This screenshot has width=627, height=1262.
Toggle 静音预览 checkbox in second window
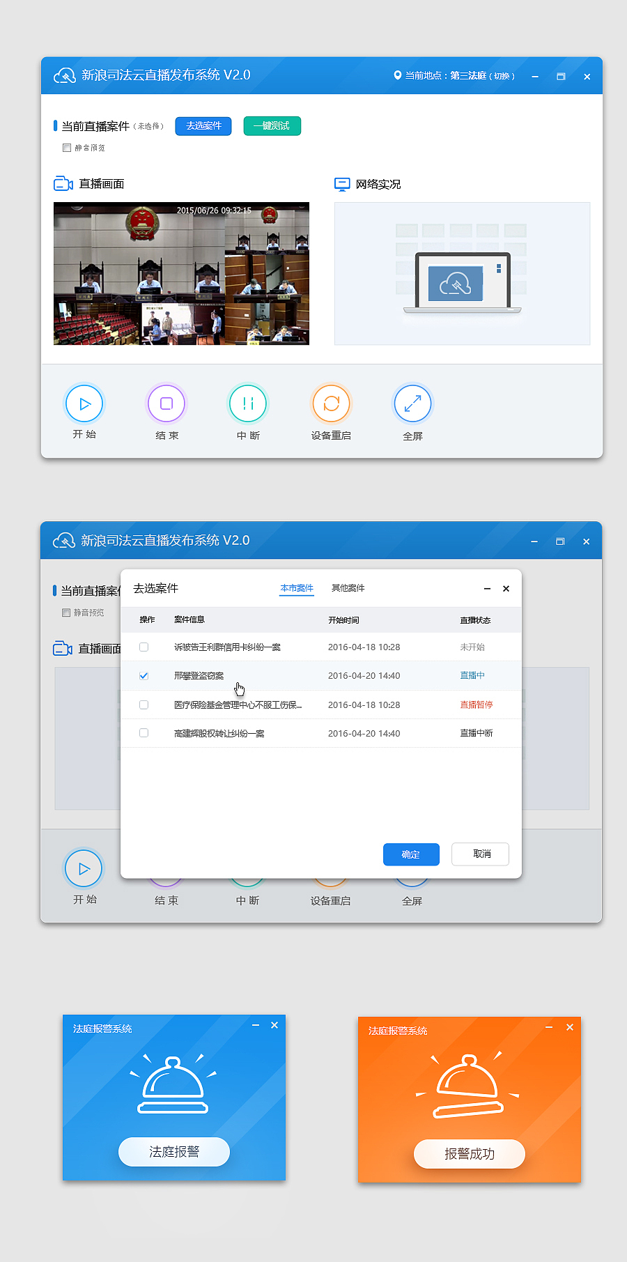point(66,613)
